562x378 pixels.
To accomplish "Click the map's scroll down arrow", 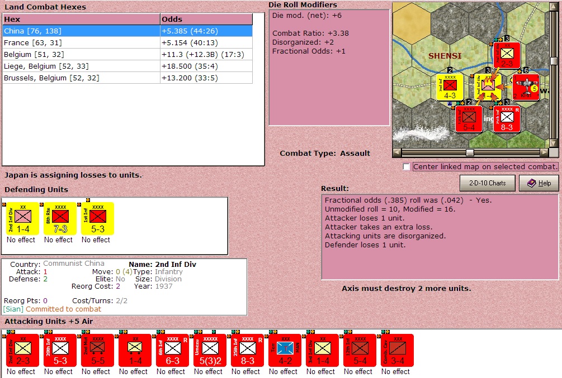I will [x=554, y=143].
